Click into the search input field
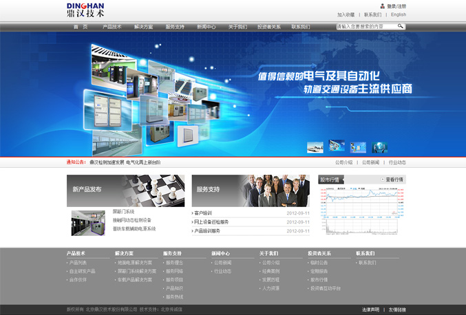The height and width of the screenshot is (315, 466). coord(367,26)
